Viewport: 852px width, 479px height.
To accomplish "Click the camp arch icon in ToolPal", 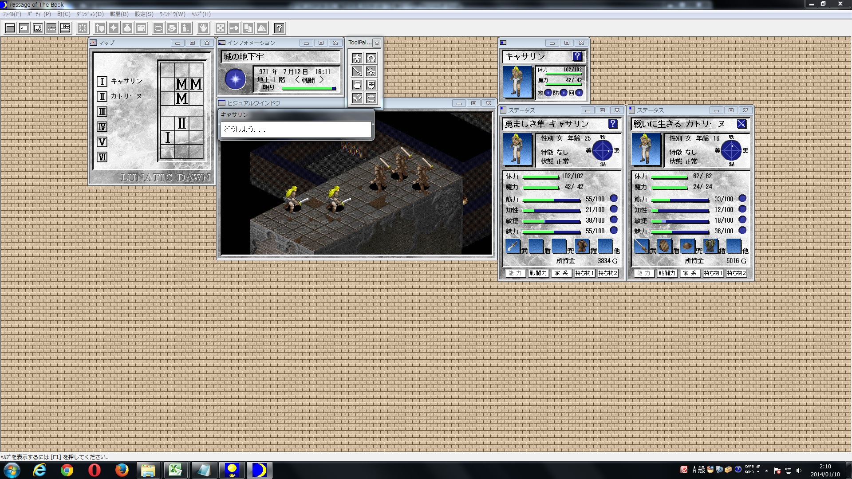I will pos(371,58).
